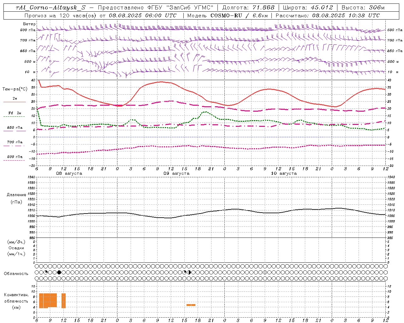Click the Осадки panel label

click(x=16, y=248)
